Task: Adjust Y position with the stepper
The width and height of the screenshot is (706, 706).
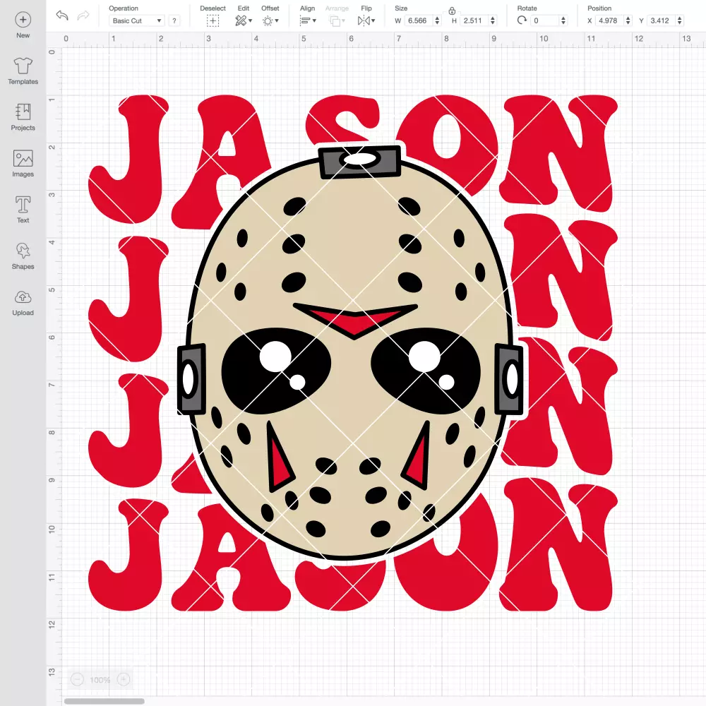Action: click(x=680, y=20)
